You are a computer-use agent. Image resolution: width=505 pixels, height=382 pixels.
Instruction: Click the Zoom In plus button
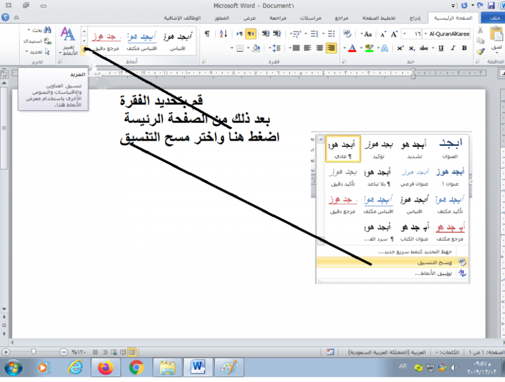[6, 352]
